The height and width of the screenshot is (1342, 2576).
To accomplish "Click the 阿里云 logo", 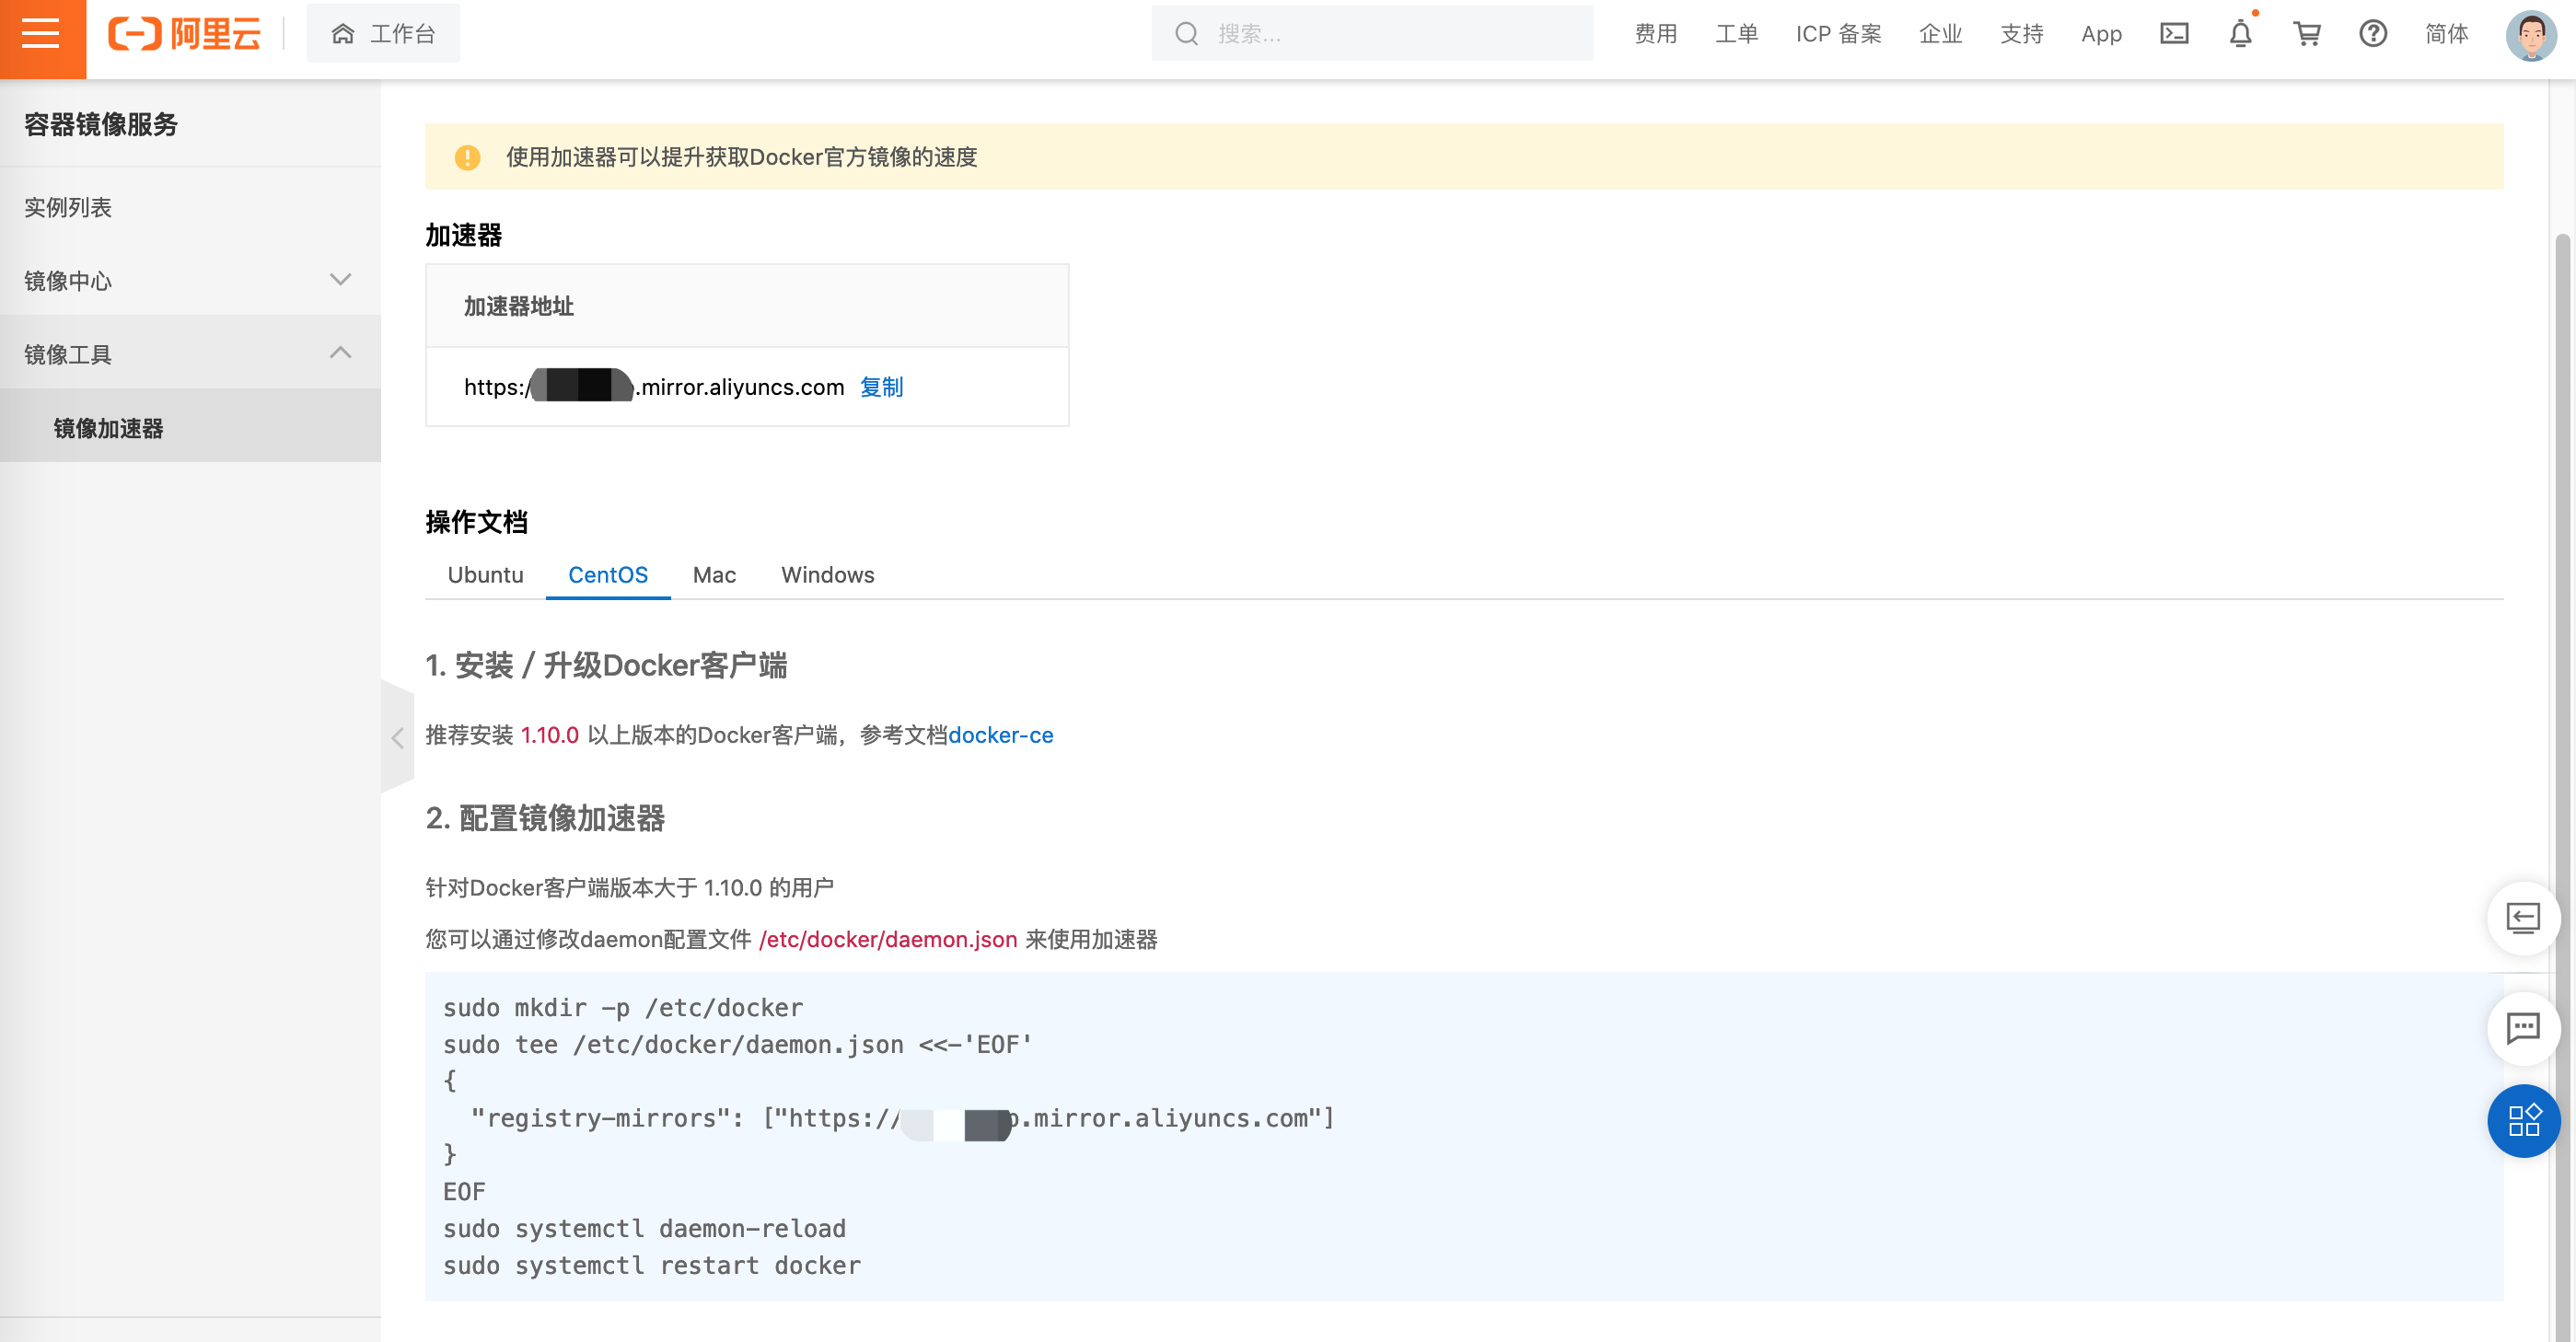I will pos(185,33).
